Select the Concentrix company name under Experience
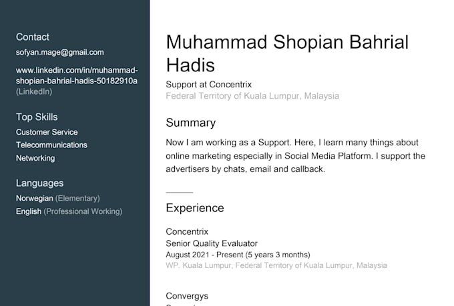Viewport: 454px width, 306px height. coord(187,232)
